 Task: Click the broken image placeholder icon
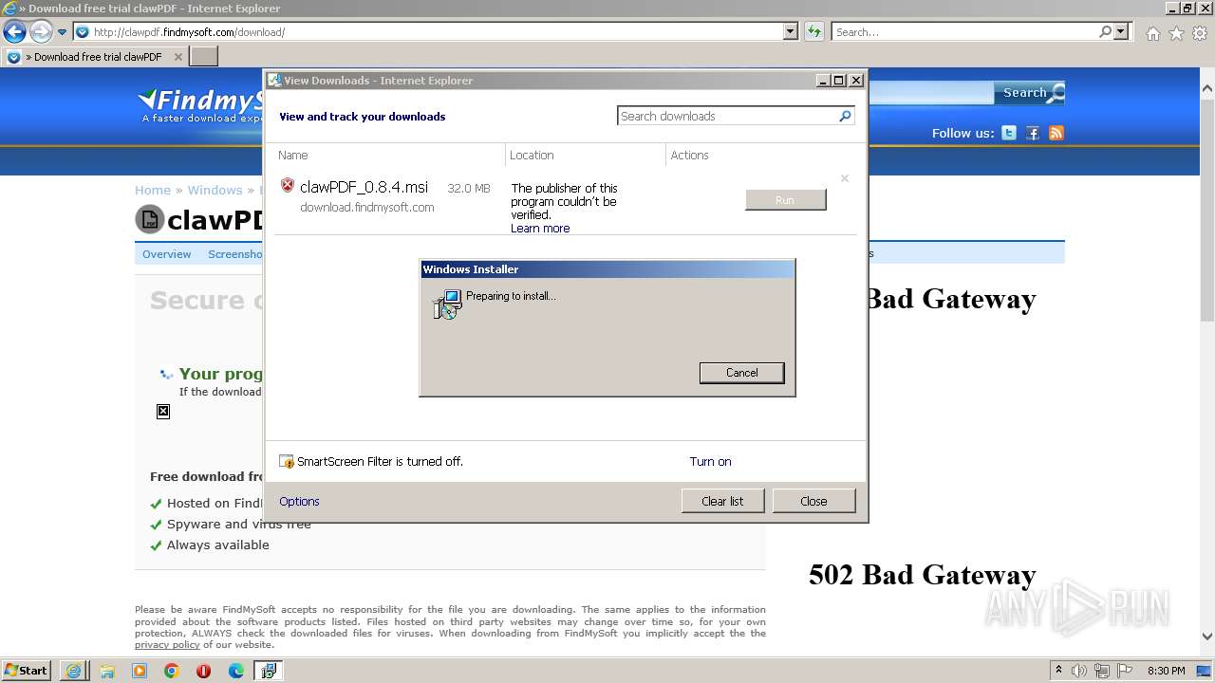[x=163, y=412]
